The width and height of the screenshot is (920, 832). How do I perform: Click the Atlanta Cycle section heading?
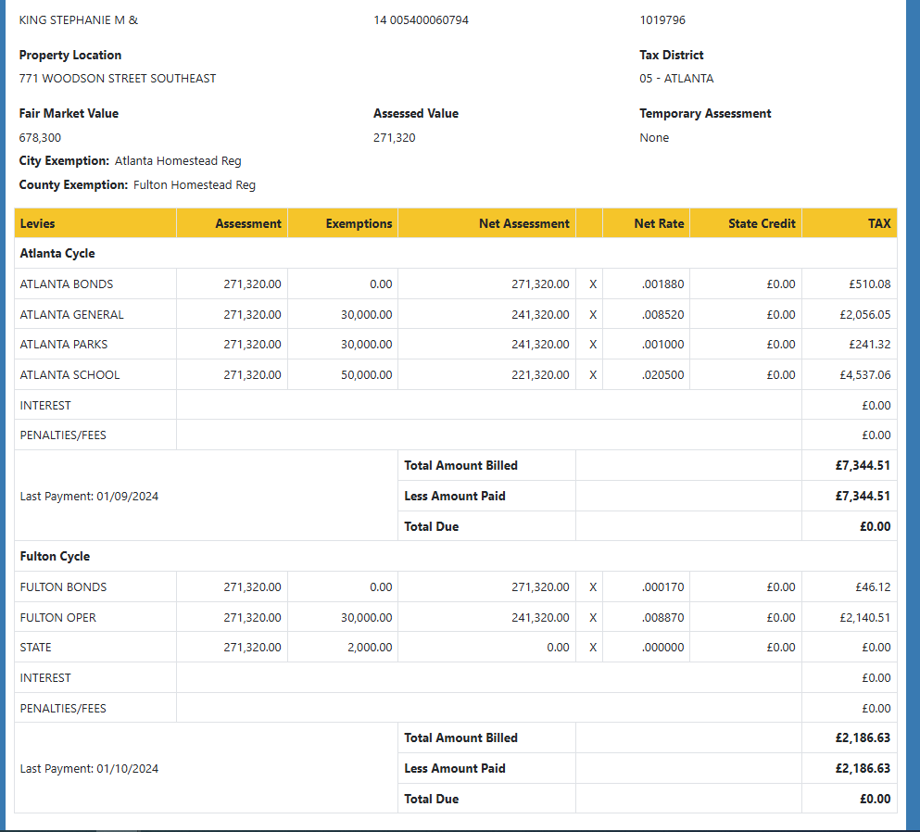pyautogui.click(x=57, y=254)
